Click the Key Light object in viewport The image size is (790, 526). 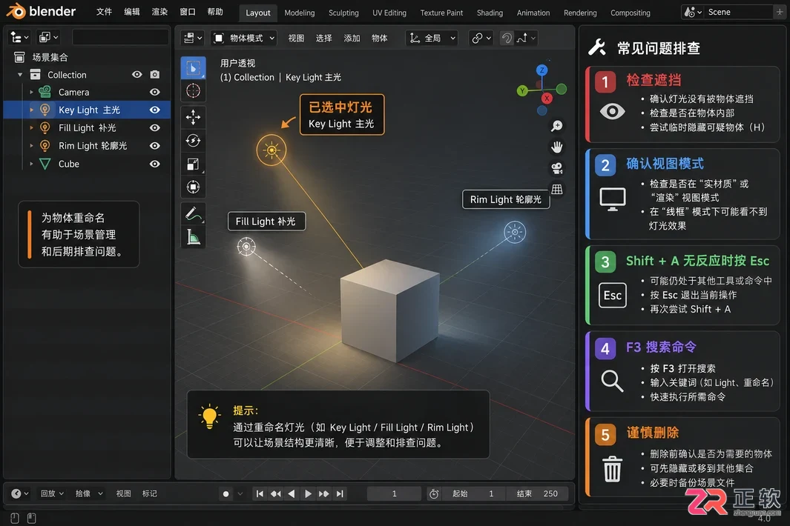click(271, 150)
